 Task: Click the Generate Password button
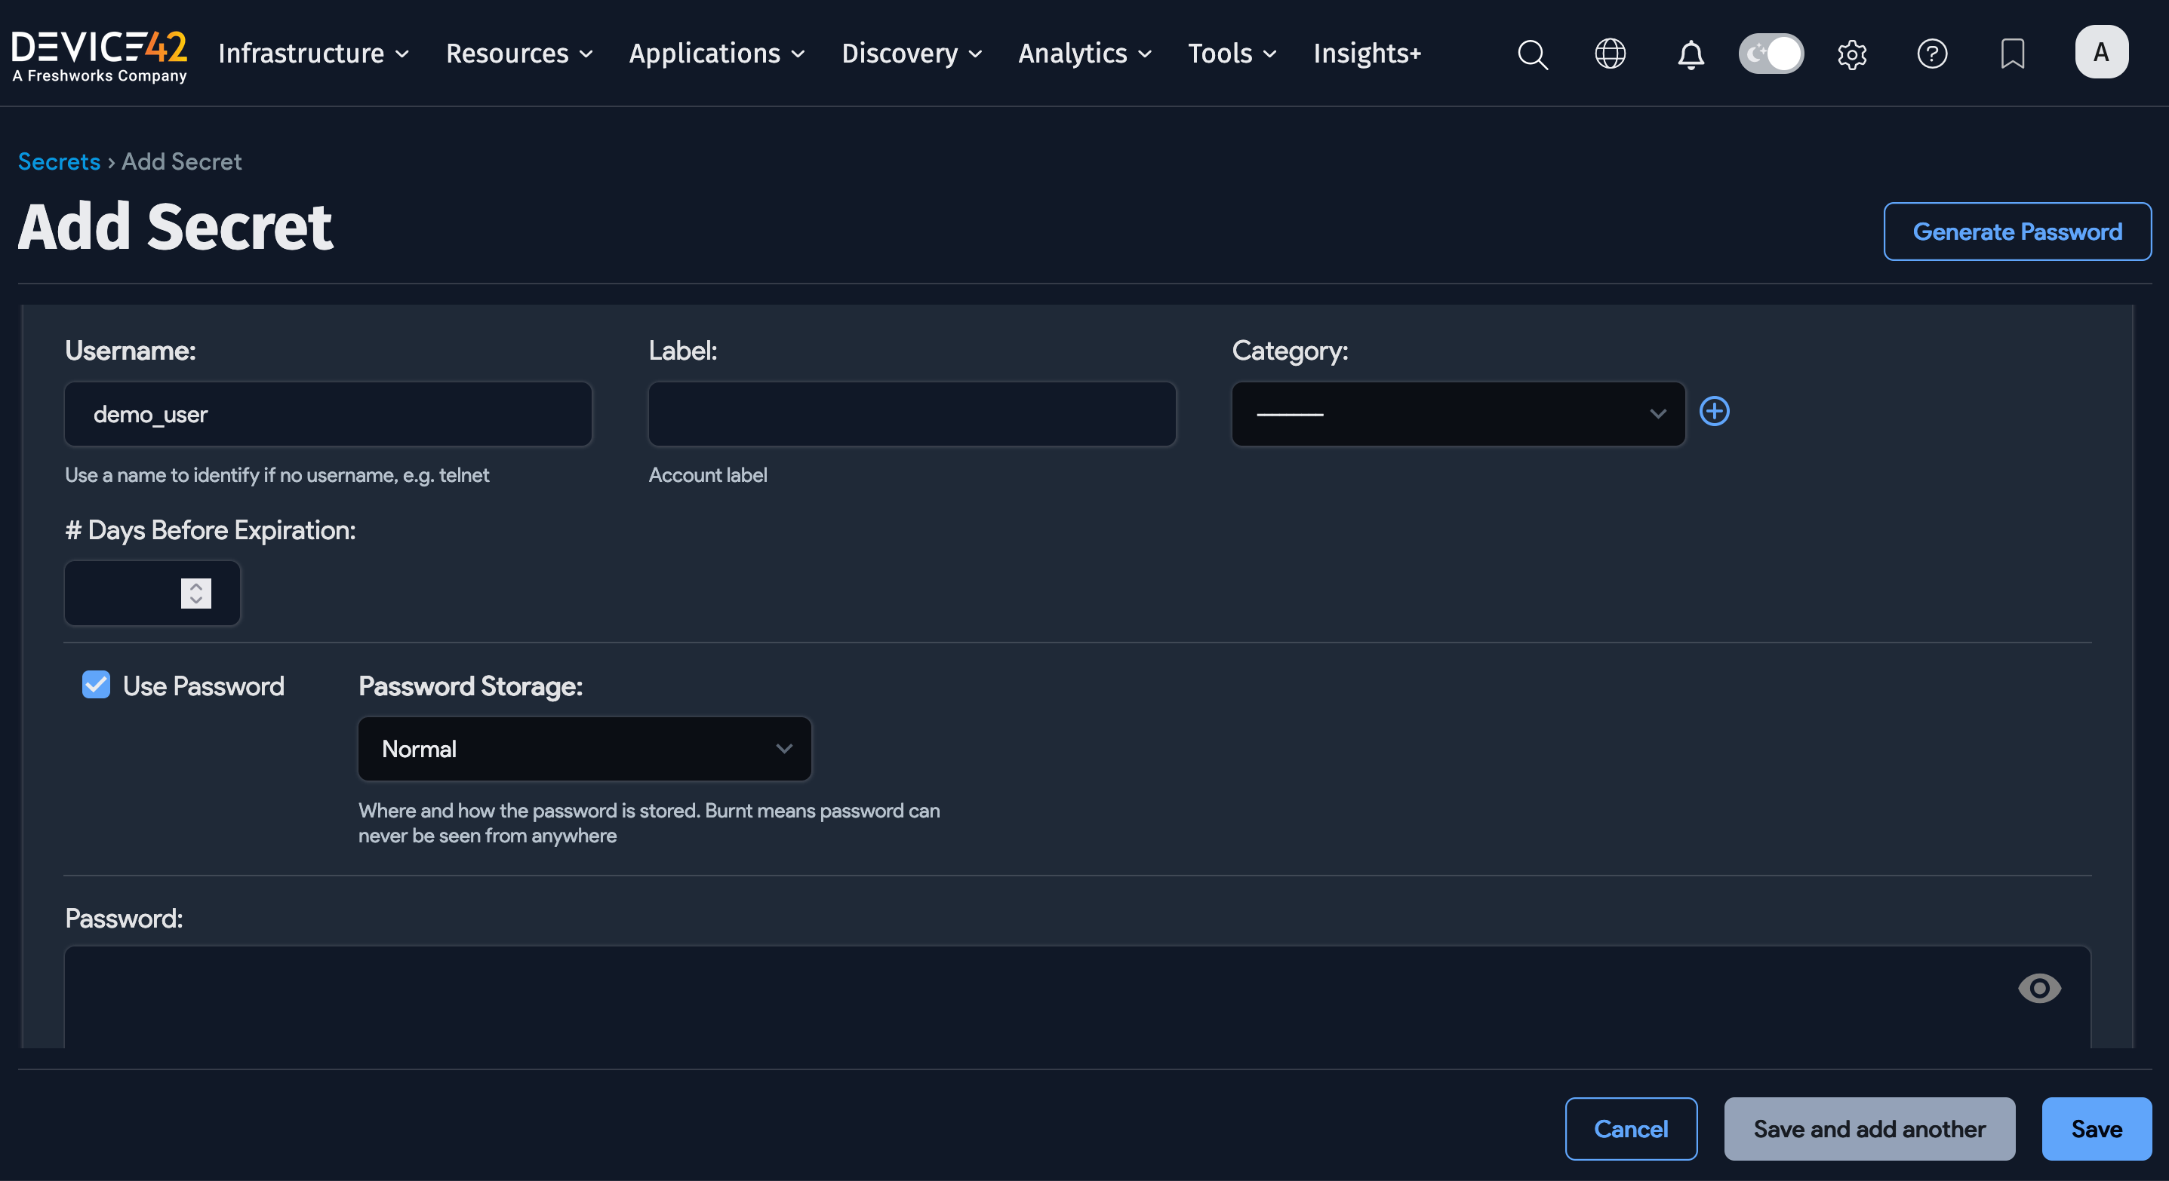(2017, 232)
